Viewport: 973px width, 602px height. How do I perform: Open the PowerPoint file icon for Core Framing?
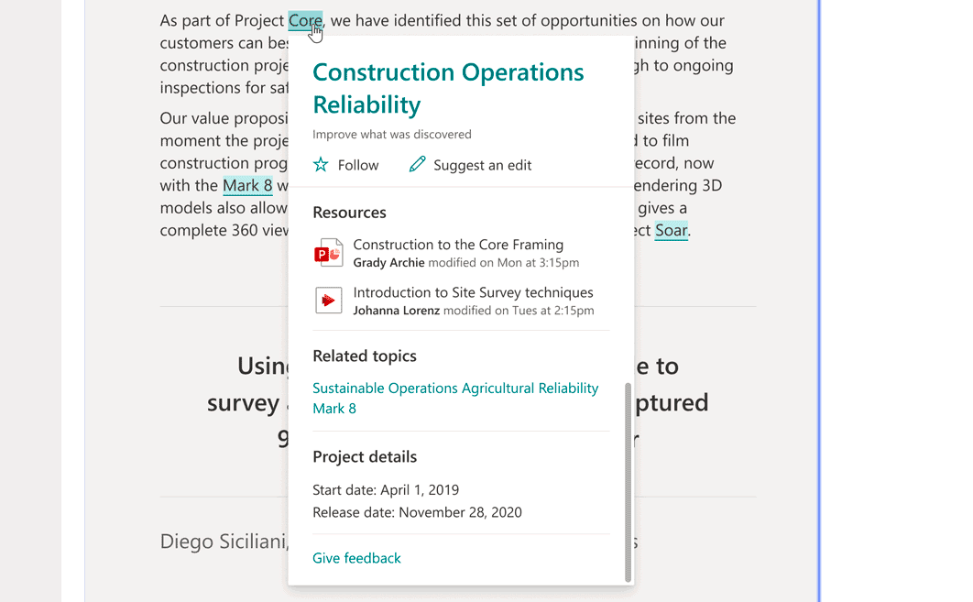(328, 253)
